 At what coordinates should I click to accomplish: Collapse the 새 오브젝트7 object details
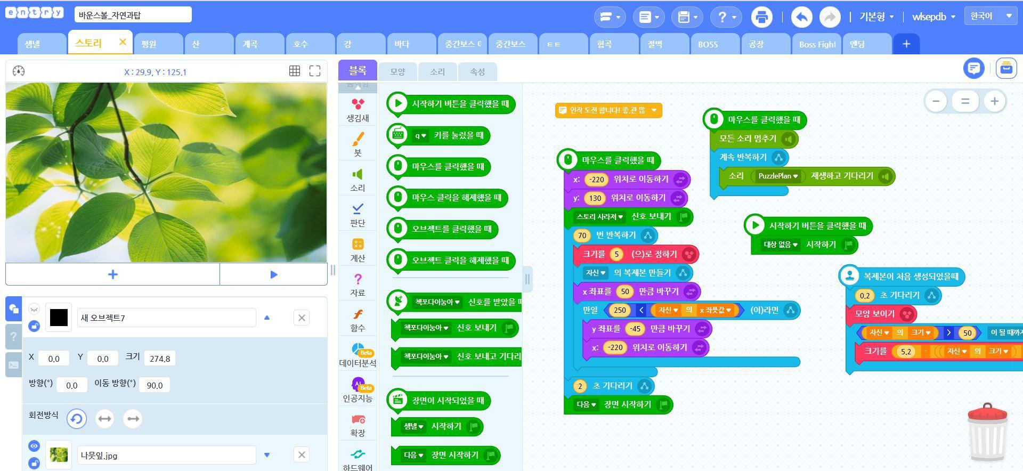click(267, 318)
